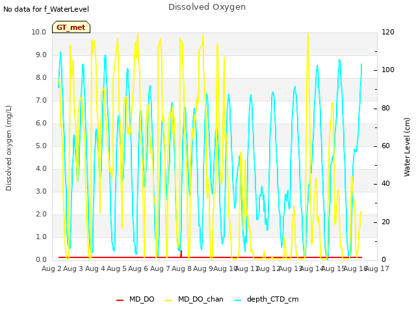Click the 100 water level axis value
The width and height of the screenshot is (416, 312).
pos(388,70)
